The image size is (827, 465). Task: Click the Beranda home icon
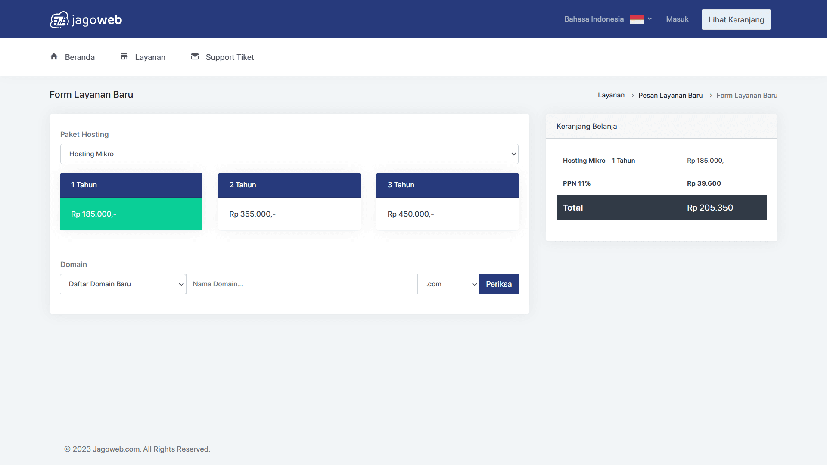[54, 56]
